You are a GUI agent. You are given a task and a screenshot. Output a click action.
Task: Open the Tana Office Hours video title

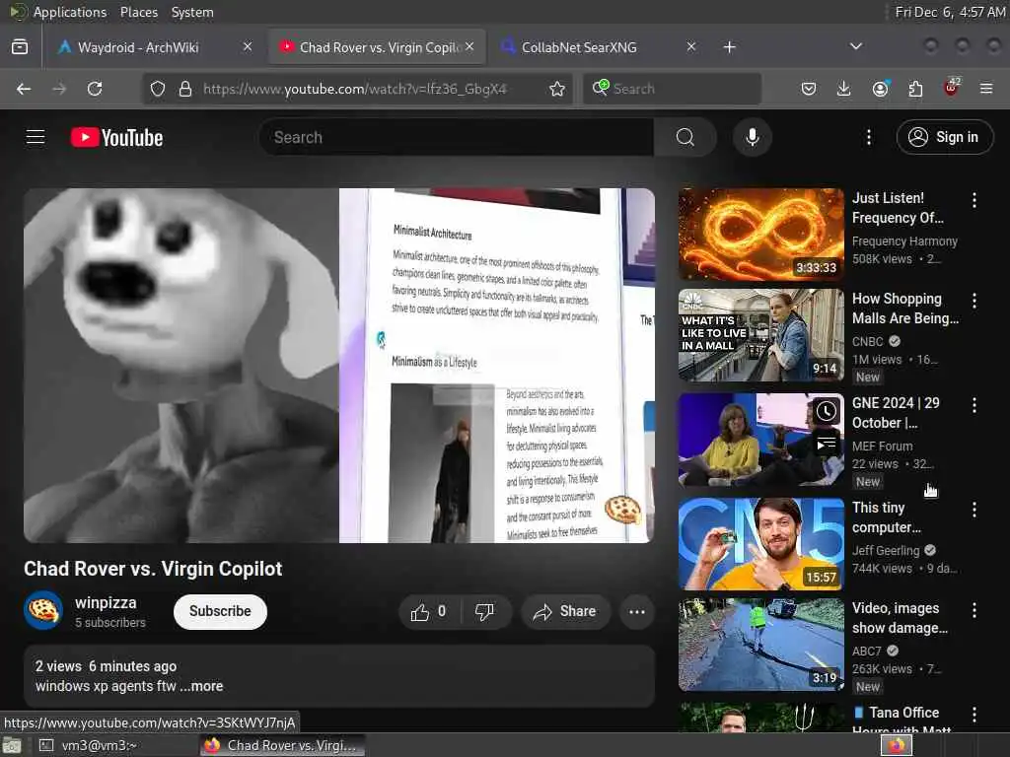pyautogui.click(x=902, y=721)
